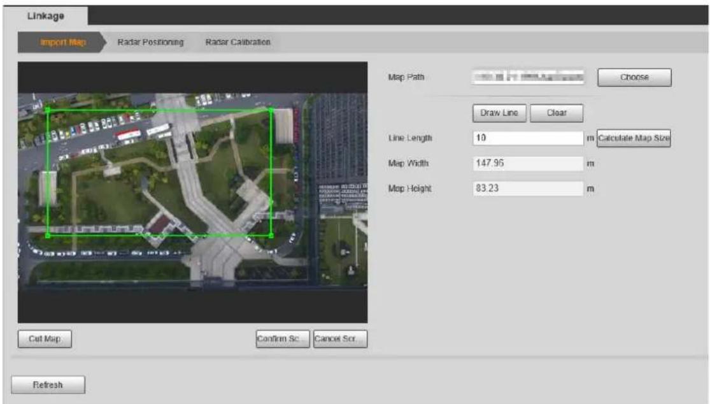Click the Refresh button
The height and width of the screenshot is (404, 710).
[48, 385]
